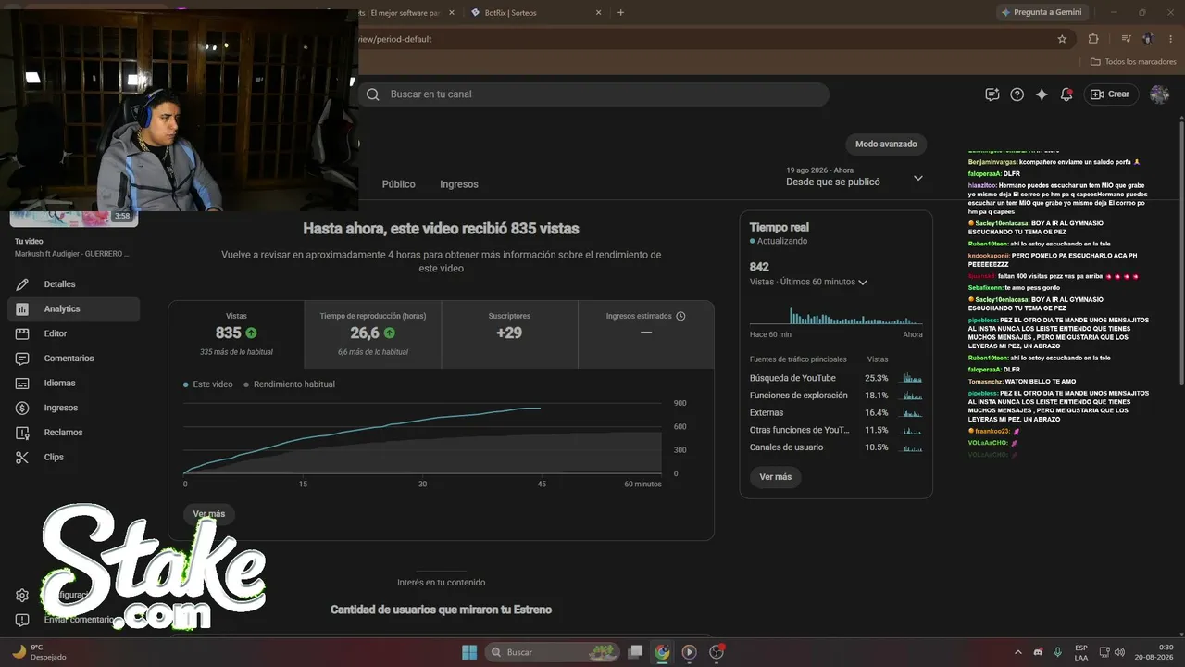The image size is (1185, 667).
Task: Click the OBS icon on the taskbar
Action: click(717, 652)
